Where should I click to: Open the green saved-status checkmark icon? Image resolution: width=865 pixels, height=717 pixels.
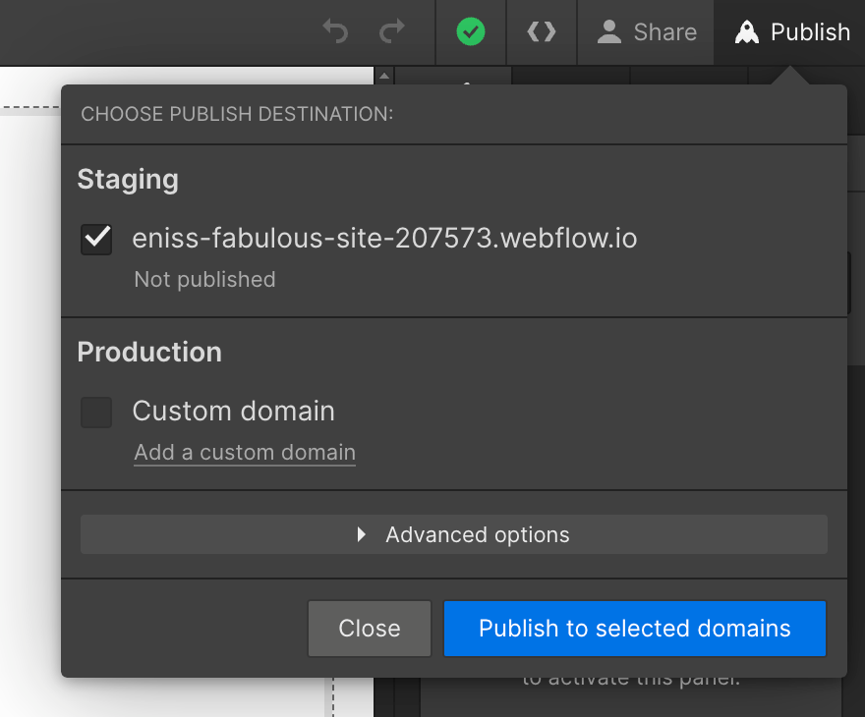(470, 30)
